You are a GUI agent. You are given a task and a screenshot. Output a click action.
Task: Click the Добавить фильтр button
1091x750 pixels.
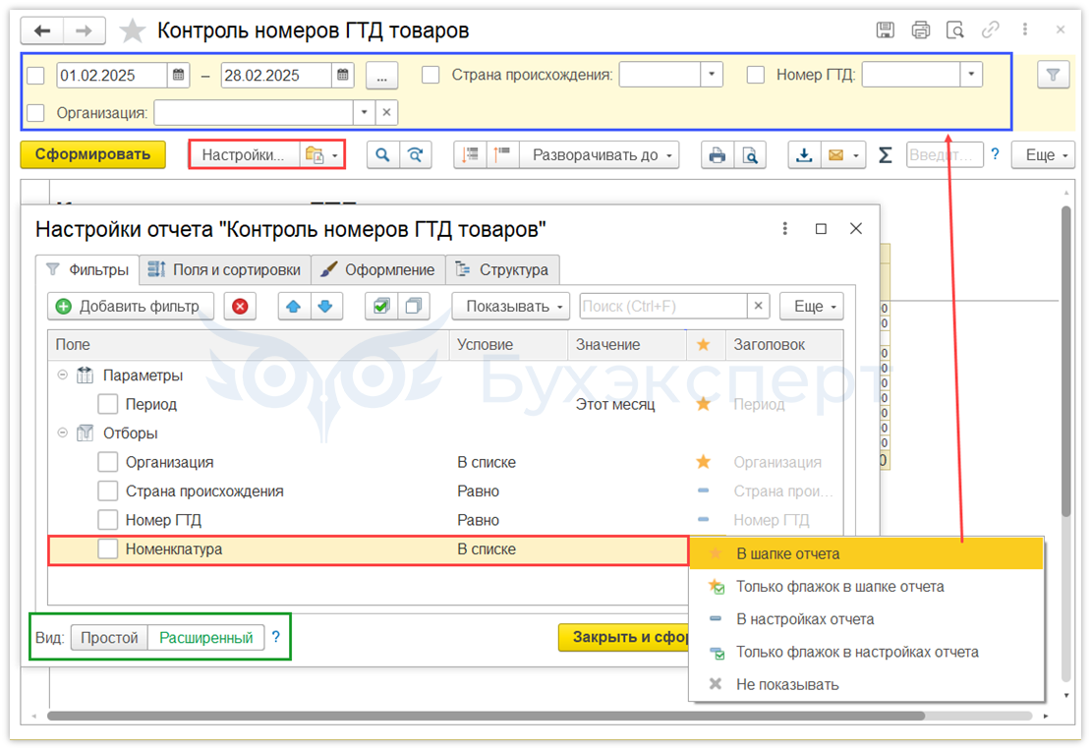click(x=130, y=306)
